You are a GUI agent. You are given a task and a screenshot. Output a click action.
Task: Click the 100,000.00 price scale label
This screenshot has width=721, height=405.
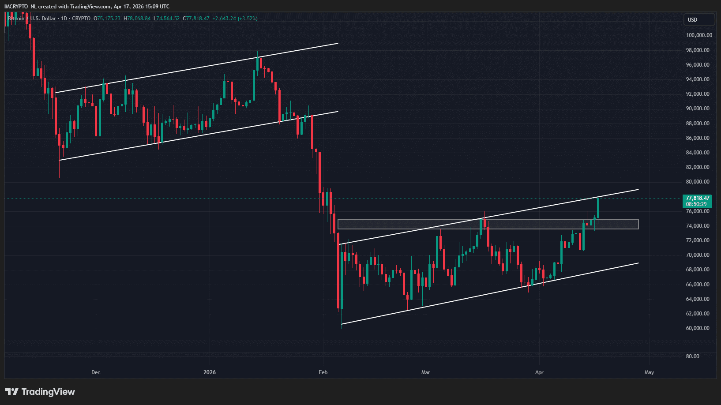698,35
